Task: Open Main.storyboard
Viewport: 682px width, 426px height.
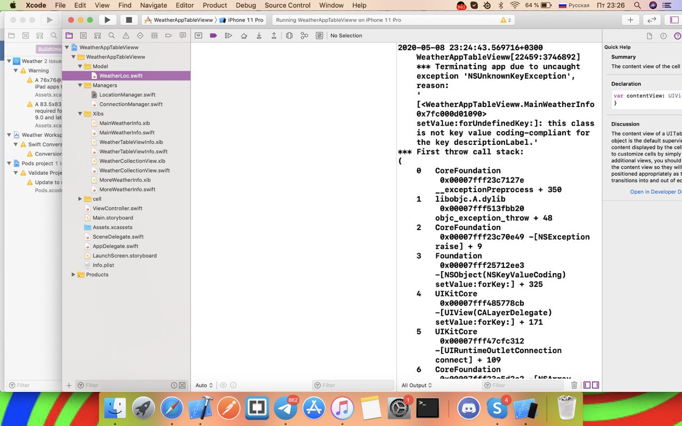Action: tap(112, 218)
